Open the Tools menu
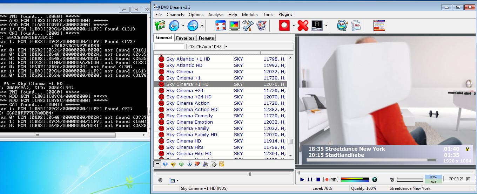477x194 pixels. [268, 15]
